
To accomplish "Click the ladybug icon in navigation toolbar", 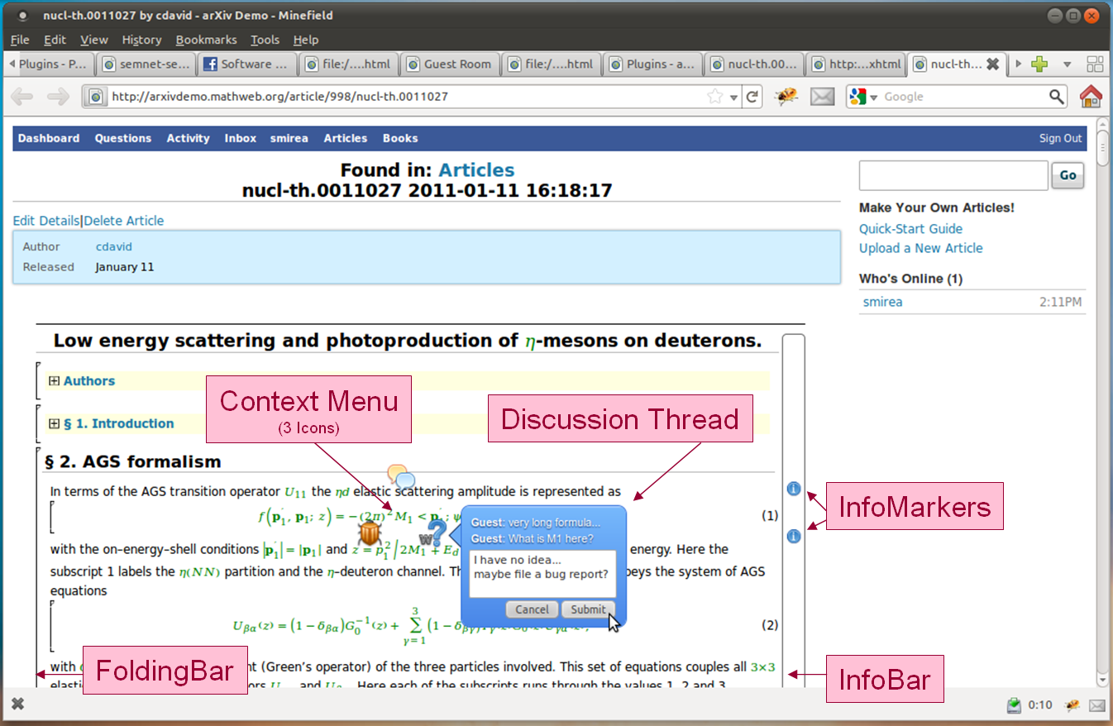I will point(786,97).
